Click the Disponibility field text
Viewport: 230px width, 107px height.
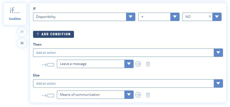tap(46, 17)
